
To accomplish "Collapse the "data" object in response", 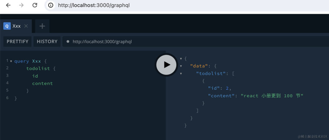I will [x=181, y=66].
